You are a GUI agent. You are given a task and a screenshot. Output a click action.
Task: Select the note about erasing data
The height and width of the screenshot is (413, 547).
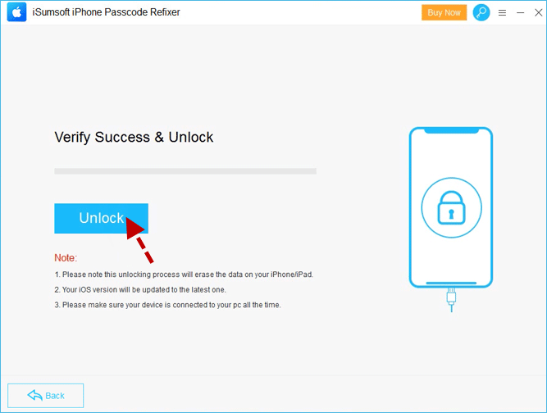[x=184, y=275]
